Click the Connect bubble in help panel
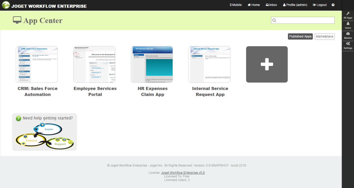Image resolution: width=354 pixels, height=188 pixels. [31, 140]
